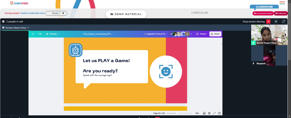Viewport: 291px width, 118px height.
Task: Click switch to alternate room link
Action: pyautogui.click(x=33, y=13)
